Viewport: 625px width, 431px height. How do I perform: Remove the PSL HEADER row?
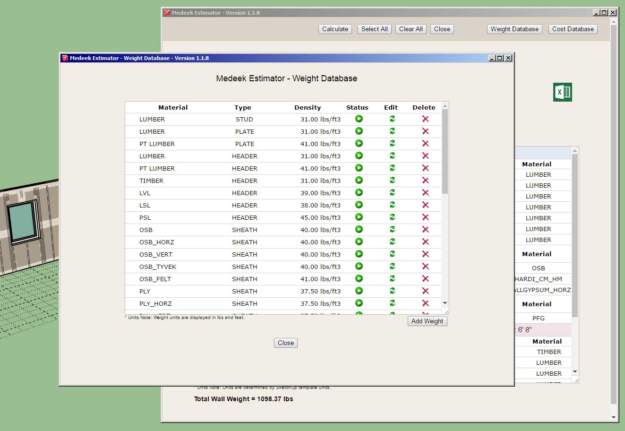point(425,217)
